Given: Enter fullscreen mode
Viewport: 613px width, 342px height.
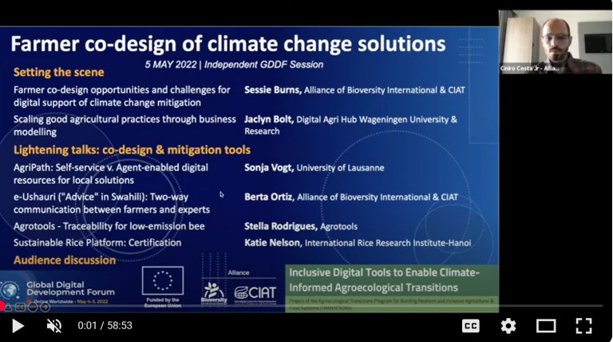Looking at the screenshot, I should tap(583, 325).
